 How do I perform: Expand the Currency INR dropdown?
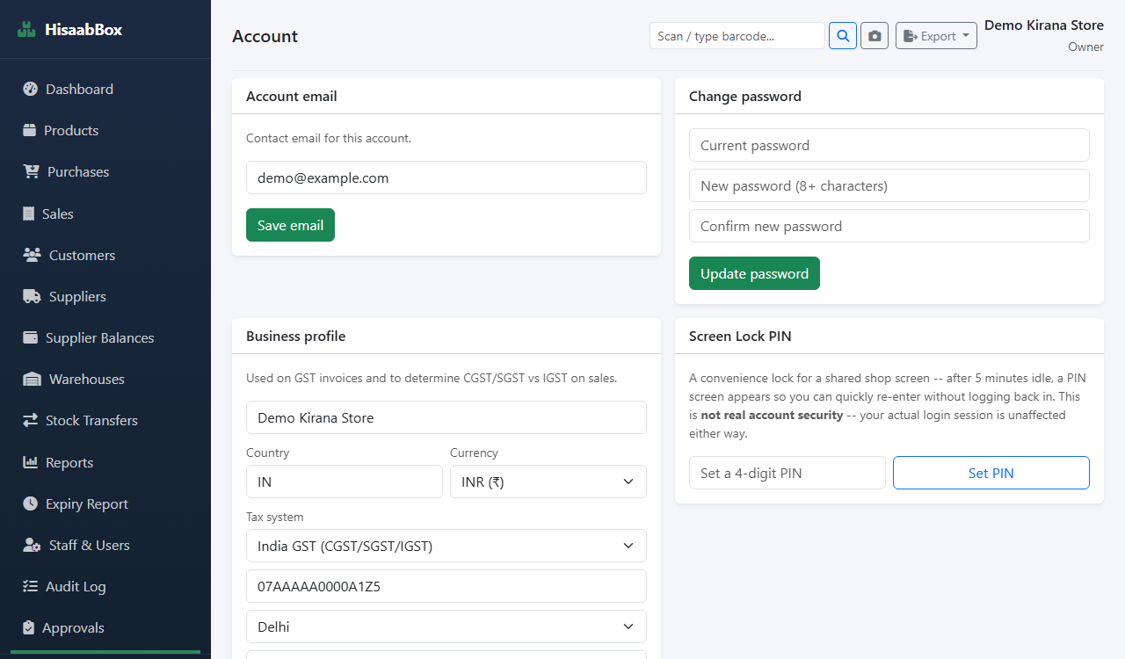click(548, 482)
